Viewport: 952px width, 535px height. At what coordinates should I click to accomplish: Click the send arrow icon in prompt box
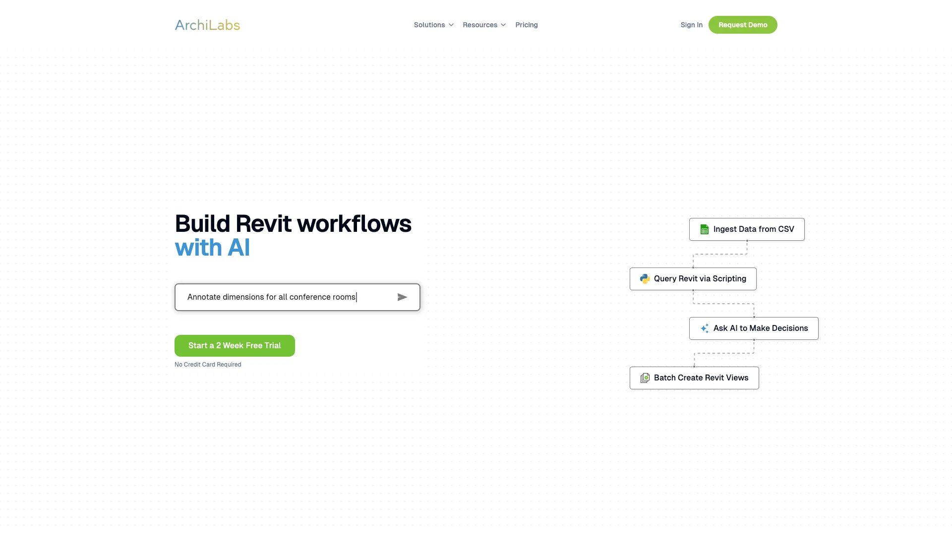402,297
